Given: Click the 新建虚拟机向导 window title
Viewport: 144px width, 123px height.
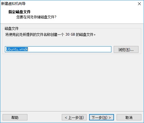Looking at the screenshot, I should (13, 4).
